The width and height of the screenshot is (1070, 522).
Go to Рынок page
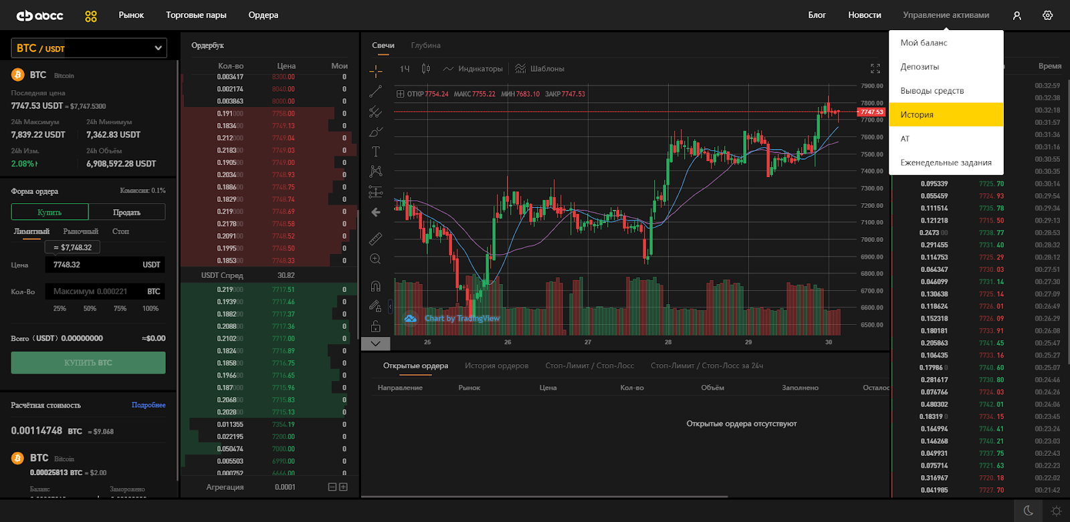131,15
